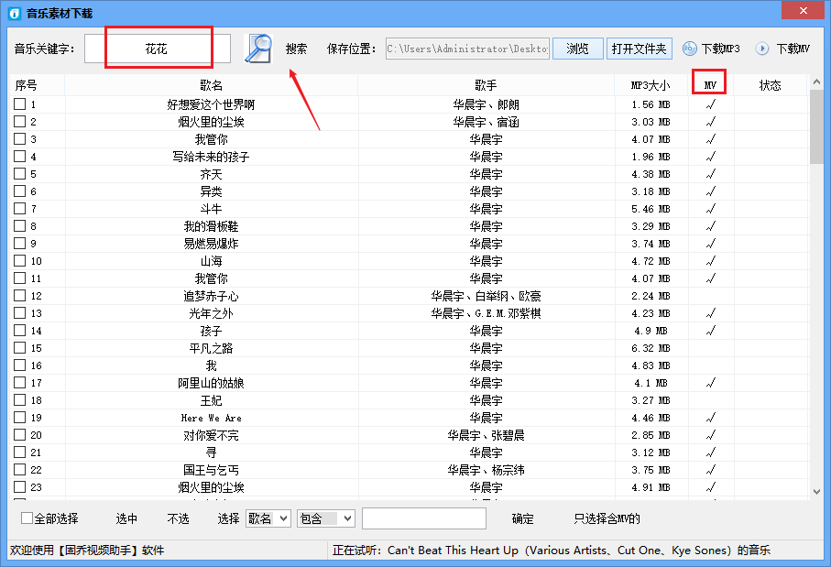The height and width of the screenshot is (567, 831).
Task: Select song 阿里山的姑娘
Action: coord(211,383)
